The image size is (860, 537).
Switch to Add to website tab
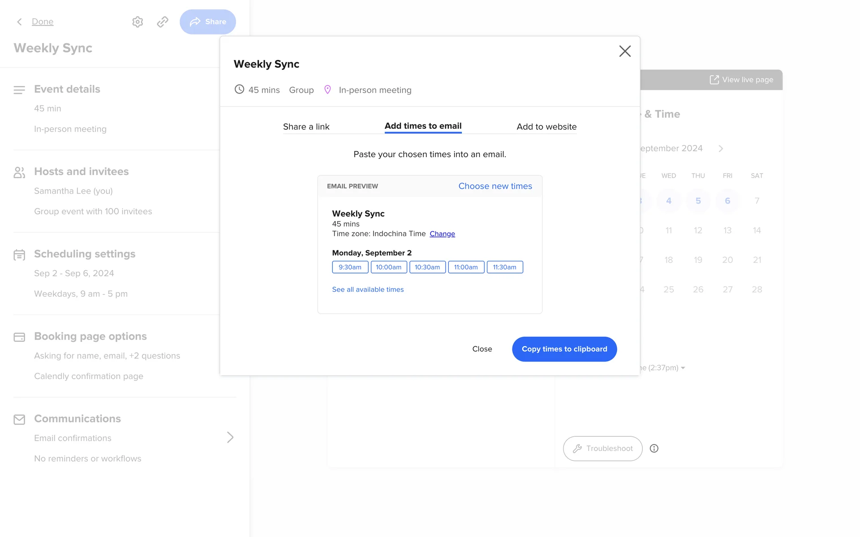[546, 127]
